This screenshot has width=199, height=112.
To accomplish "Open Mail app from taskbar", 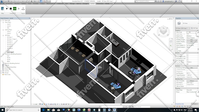I will (59, 110).
